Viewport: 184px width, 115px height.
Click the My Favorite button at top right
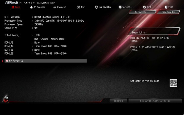pyautogui.click(x=142, y=12)
